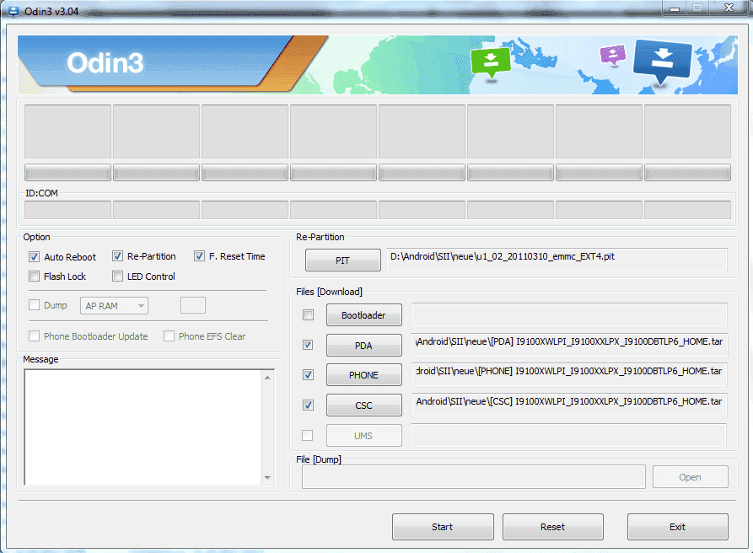Tick the Phone Bootloader Update checkbox
The image size is (753, 553).
(34, 336)
